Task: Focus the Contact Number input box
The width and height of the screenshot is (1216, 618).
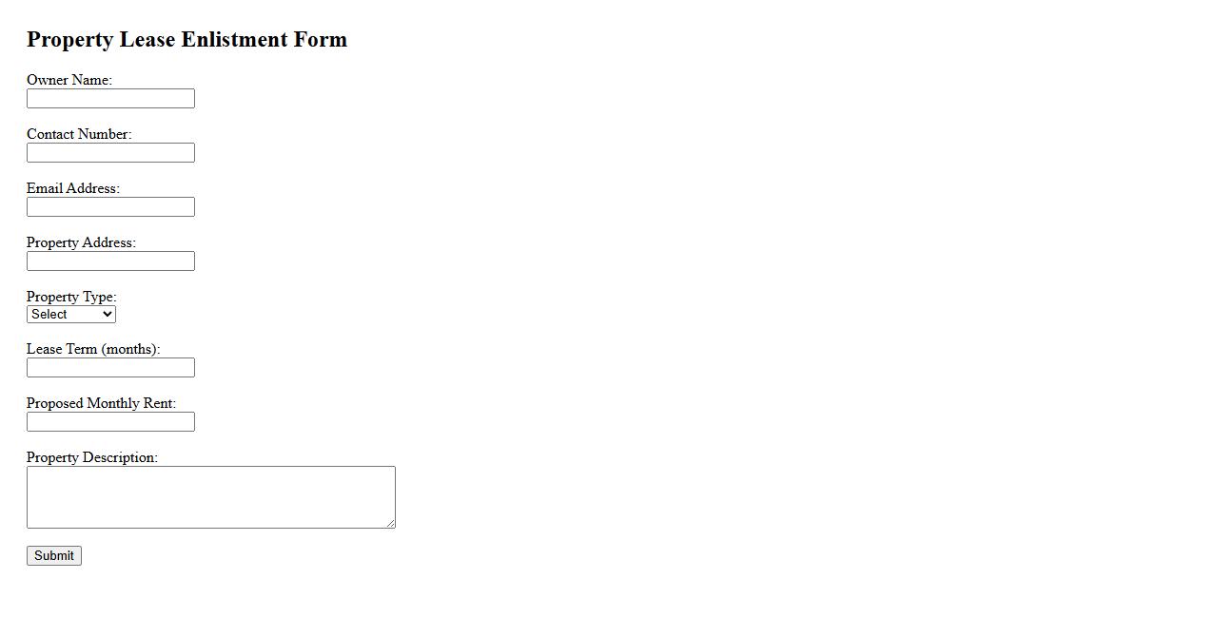Action: [110, 153]
